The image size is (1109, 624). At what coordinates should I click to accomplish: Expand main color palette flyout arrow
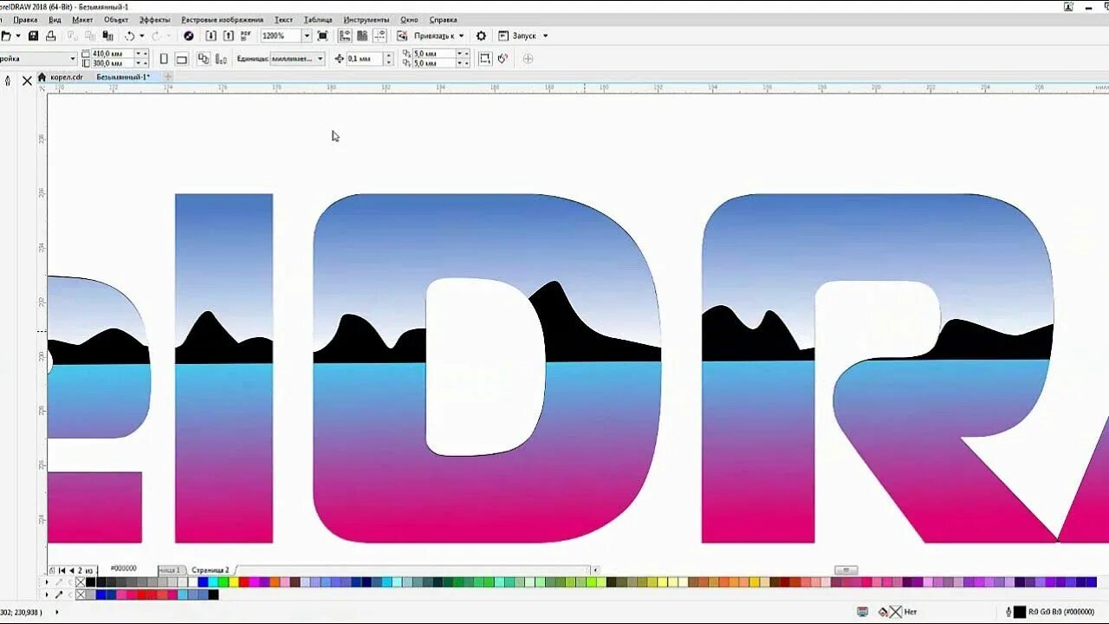[x=46, y=582]
